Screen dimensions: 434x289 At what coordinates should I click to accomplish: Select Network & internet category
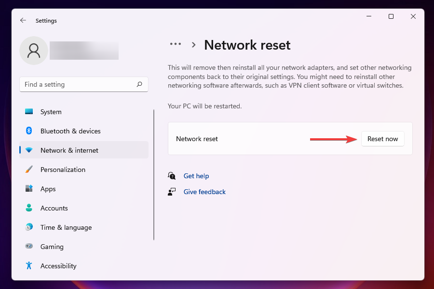pos(84,150)
